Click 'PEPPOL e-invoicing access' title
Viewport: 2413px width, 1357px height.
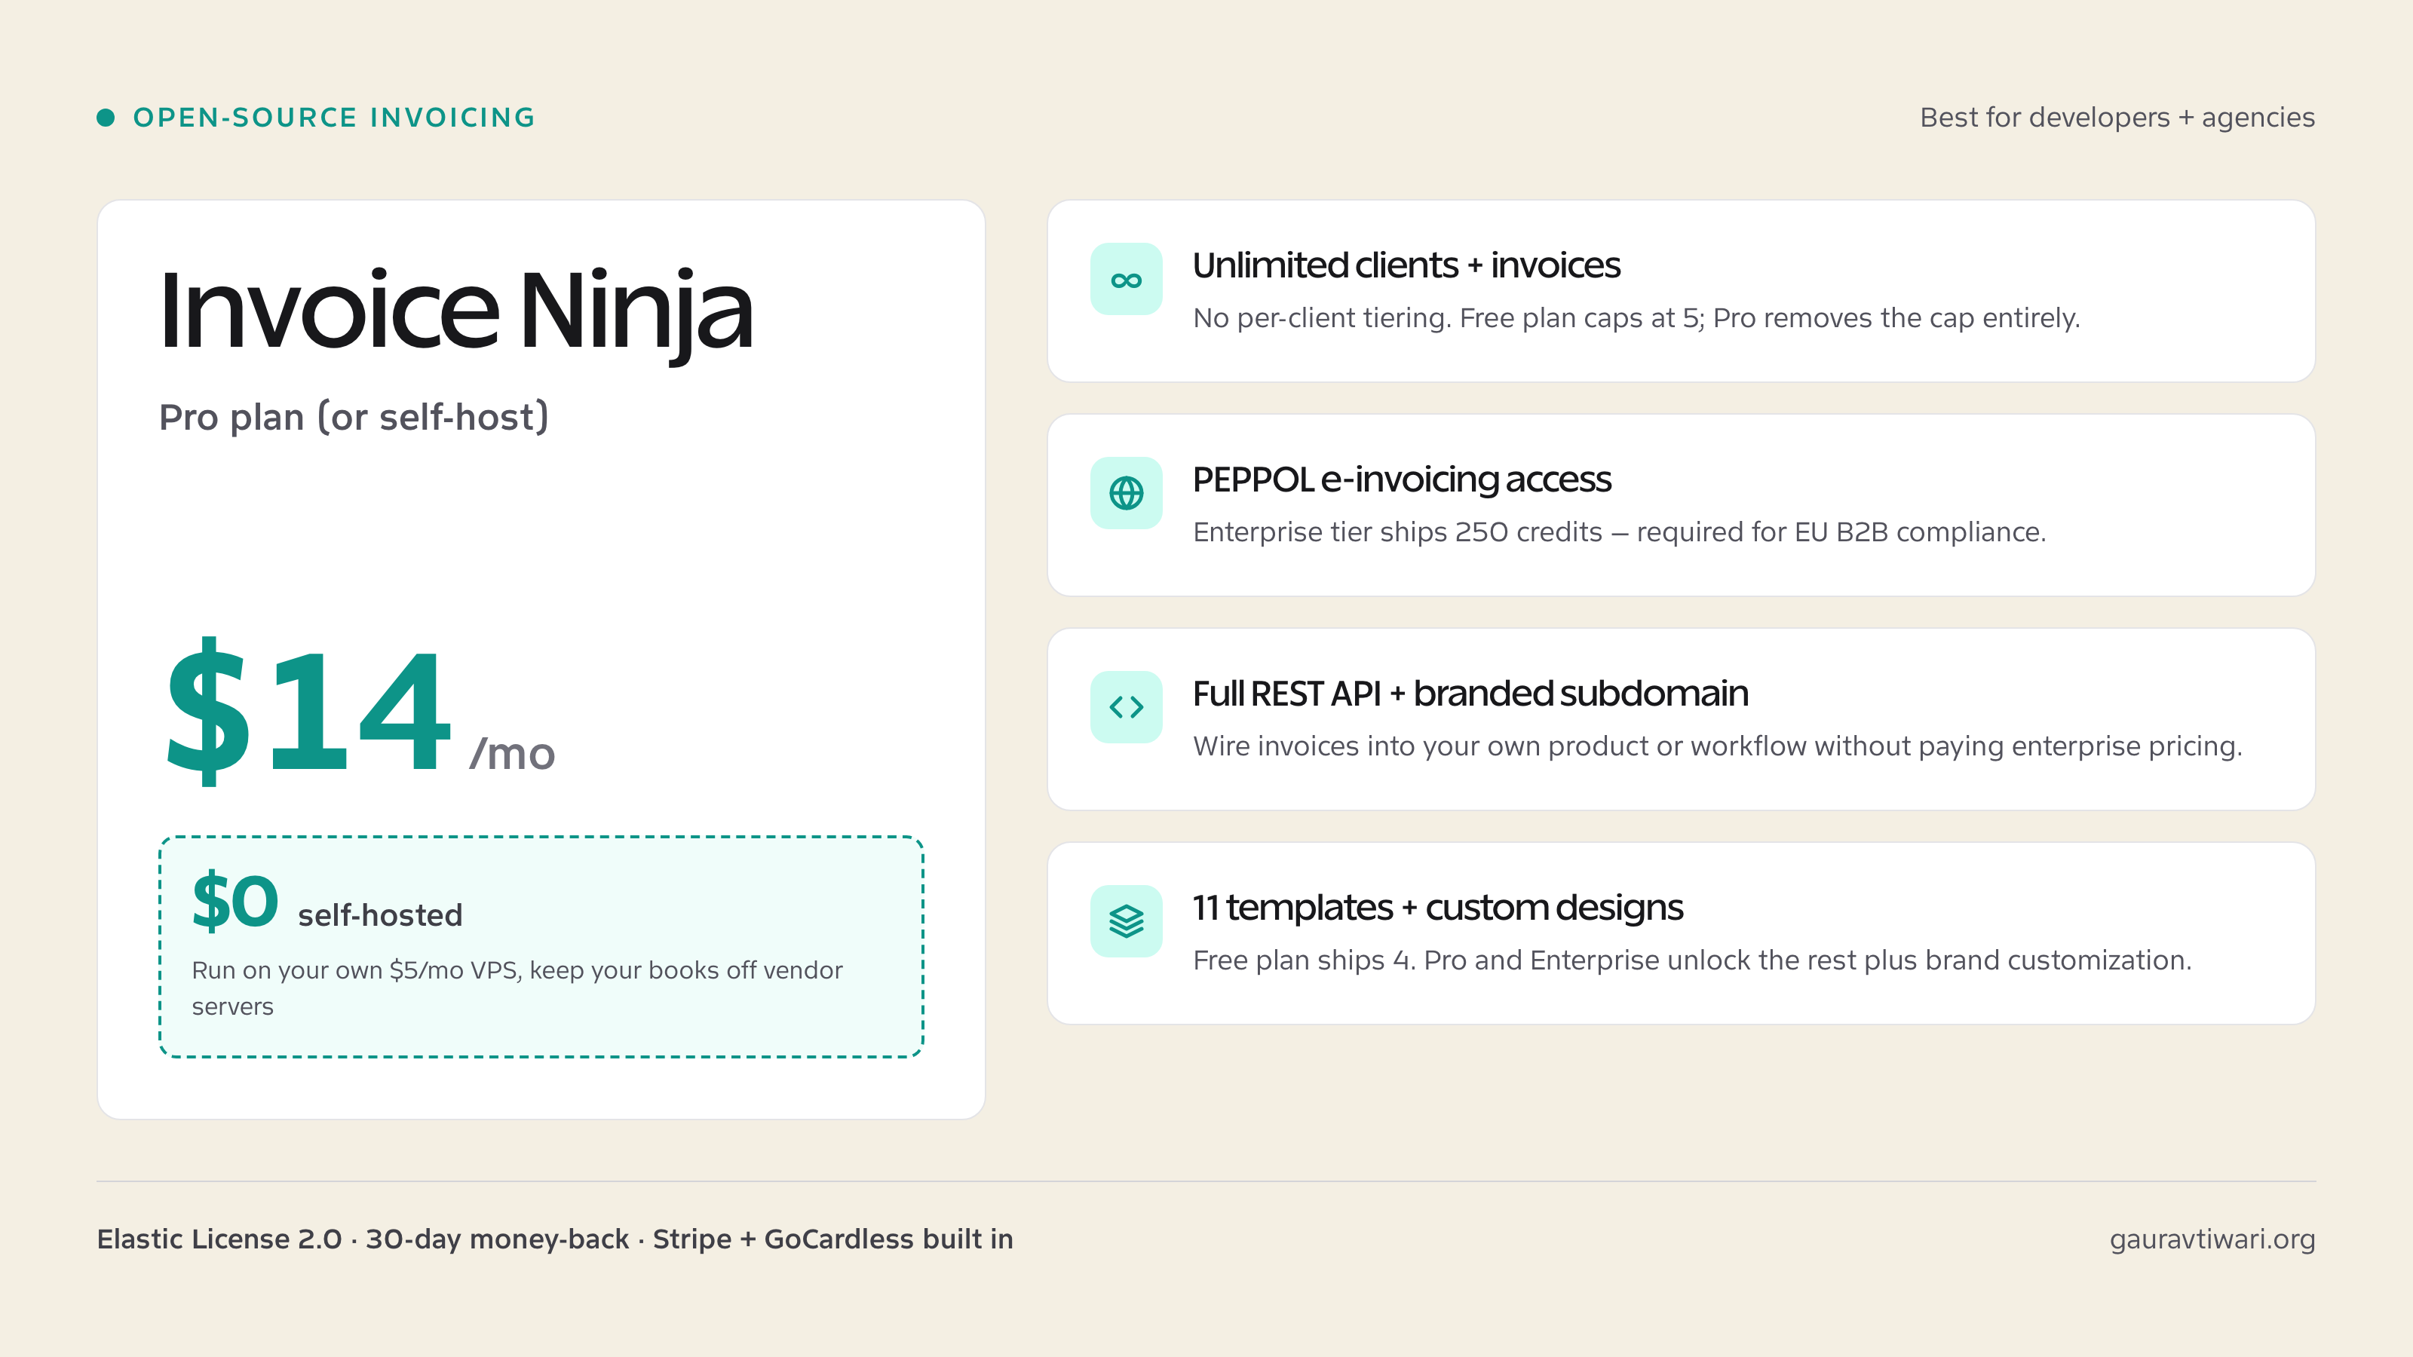click(x=1401, y=479)
